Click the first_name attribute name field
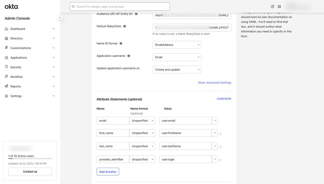This screenshot has height=184, width=324. pyautogui.click(x=113, y=133)
